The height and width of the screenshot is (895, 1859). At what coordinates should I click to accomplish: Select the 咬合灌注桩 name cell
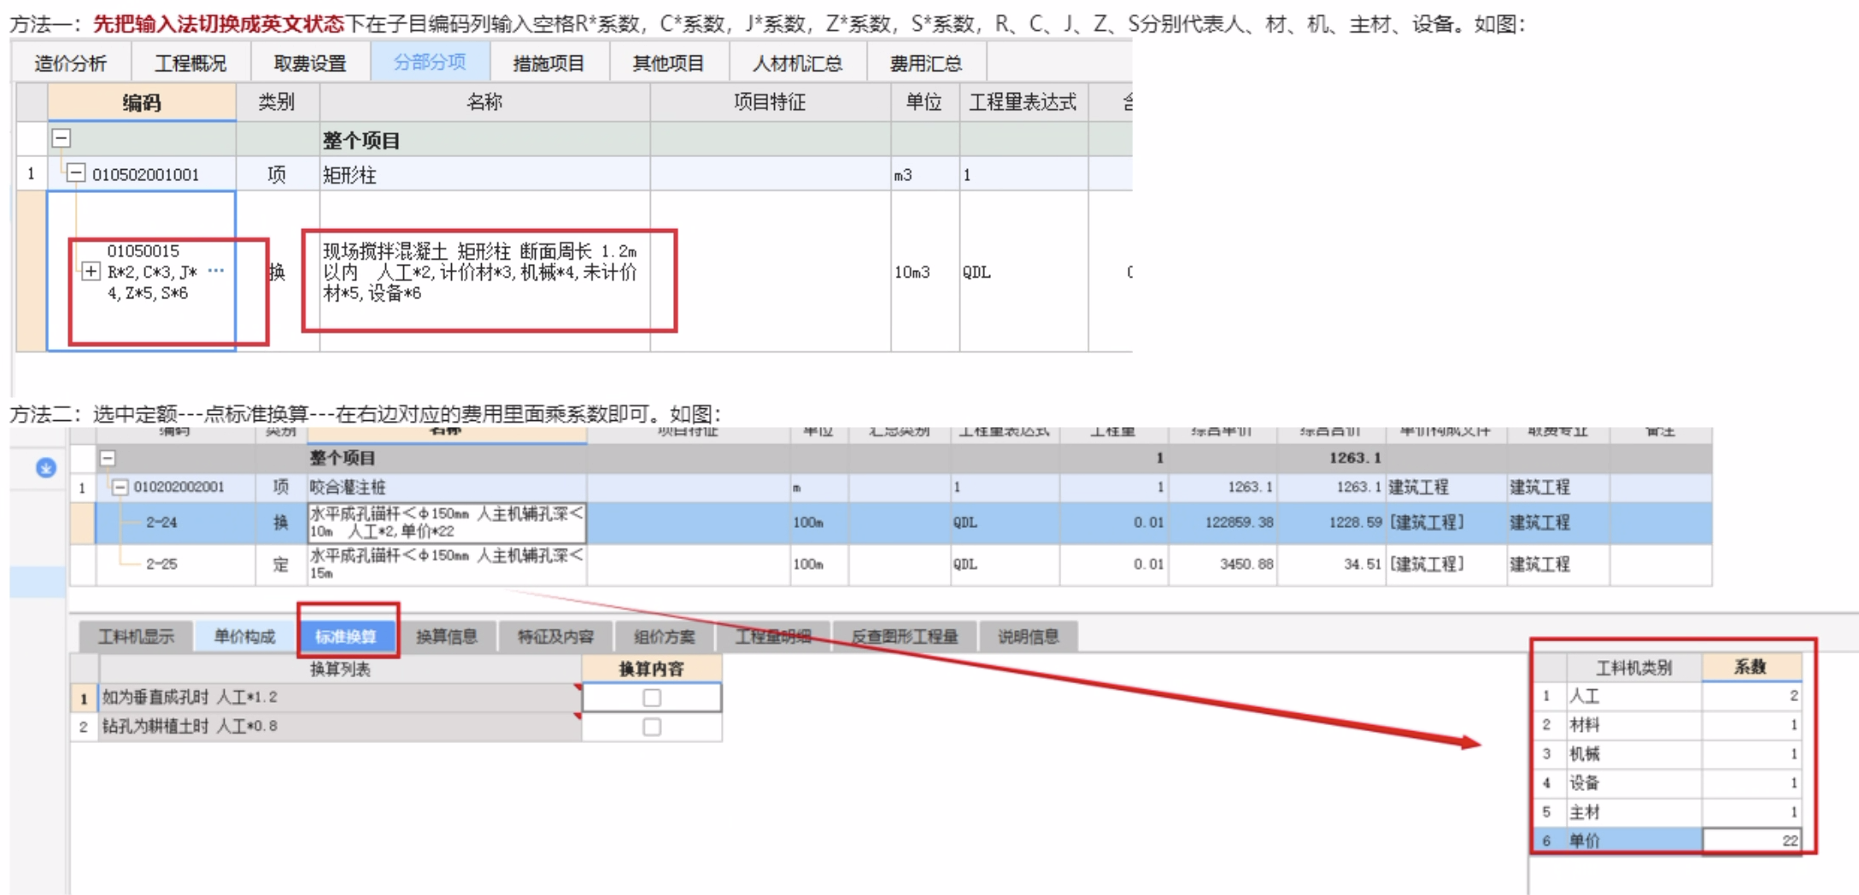(x=447, y=487)
